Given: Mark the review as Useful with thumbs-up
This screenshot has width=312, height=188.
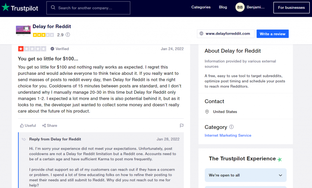Looking at the screenshot, I should pos(28,126).
